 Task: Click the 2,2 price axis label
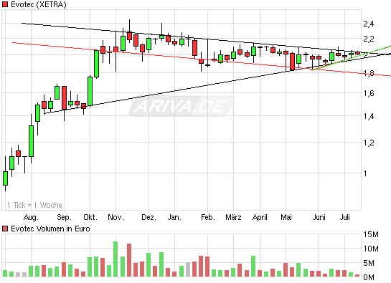point(369,39)
